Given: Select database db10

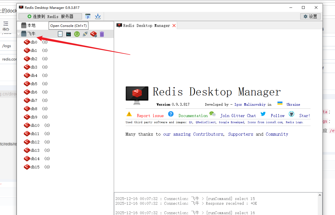Looking at the screenshot, I should (37, 125).
